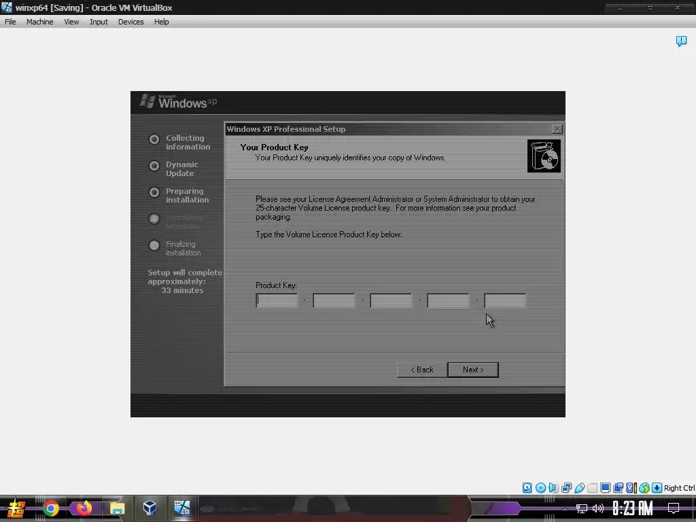This screenshot has height=522, width=696.
Task: Open File Explorer from the taskbar
Action: tap(117, 508)
